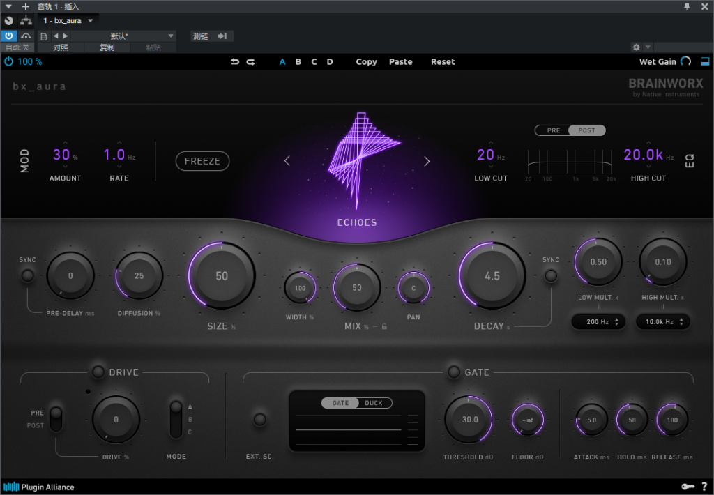Select next reverb type with right chevron

click(x=427, y=161)
